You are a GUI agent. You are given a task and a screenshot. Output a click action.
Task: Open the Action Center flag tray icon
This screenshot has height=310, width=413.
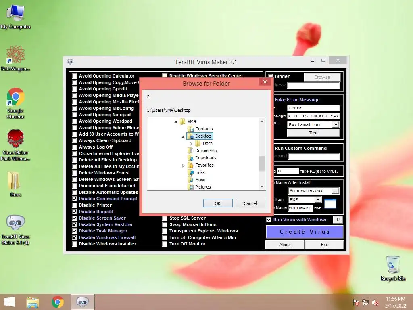[x=356, y=302]
